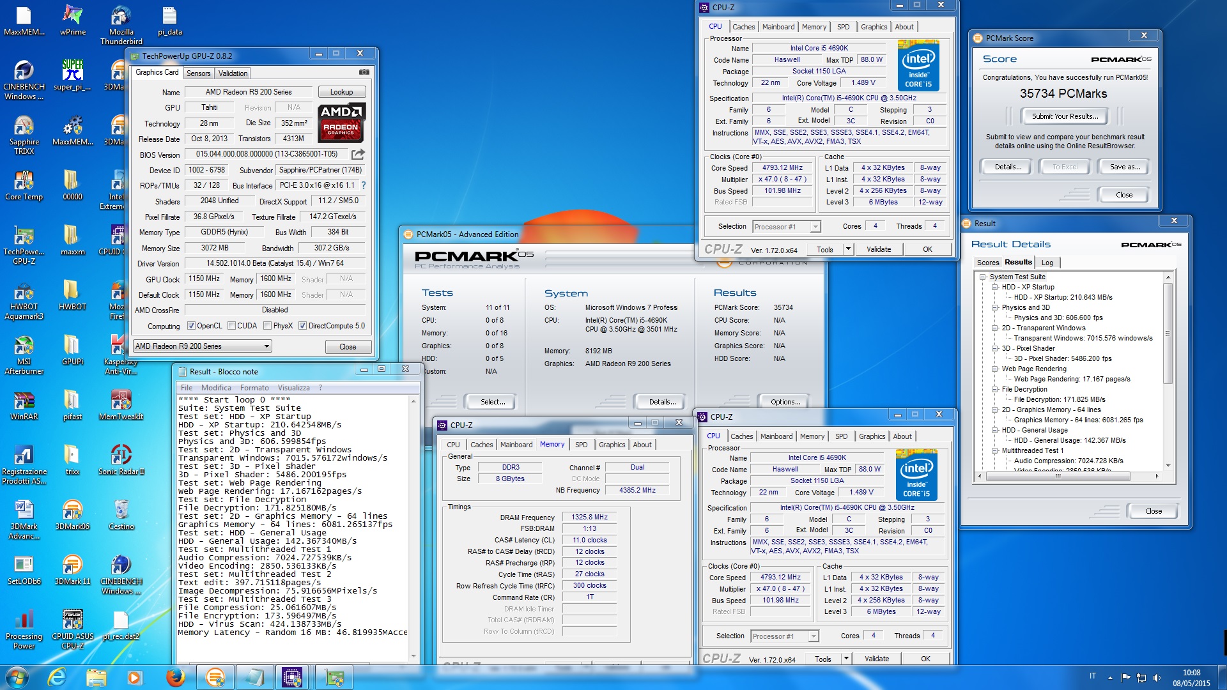Click Options... button in PCMark05 Results

785,402
